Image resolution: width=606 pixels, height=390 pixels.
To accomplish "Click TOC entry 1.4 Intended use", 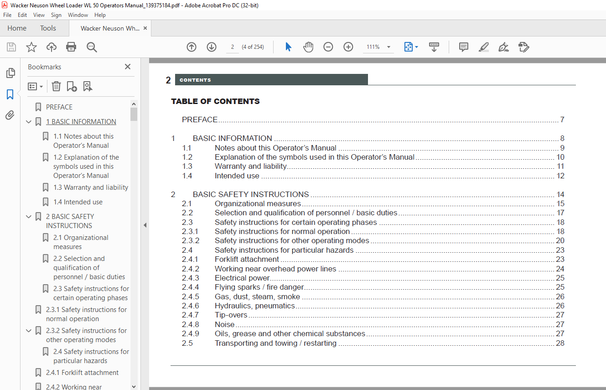I will 373,176.
